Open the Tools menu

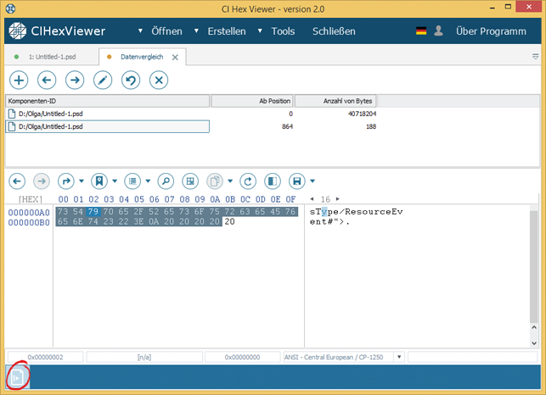tap(283, 31)
